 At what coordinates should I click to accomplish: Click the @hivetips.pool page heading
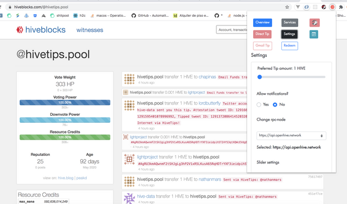coord(53,54)
